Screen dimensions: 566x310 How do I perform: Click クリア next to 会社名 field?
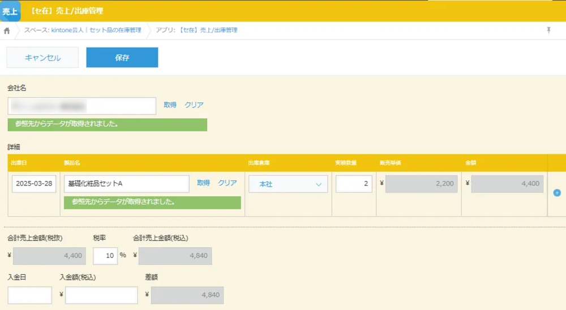pyautogui.click(x=194, y=105)
